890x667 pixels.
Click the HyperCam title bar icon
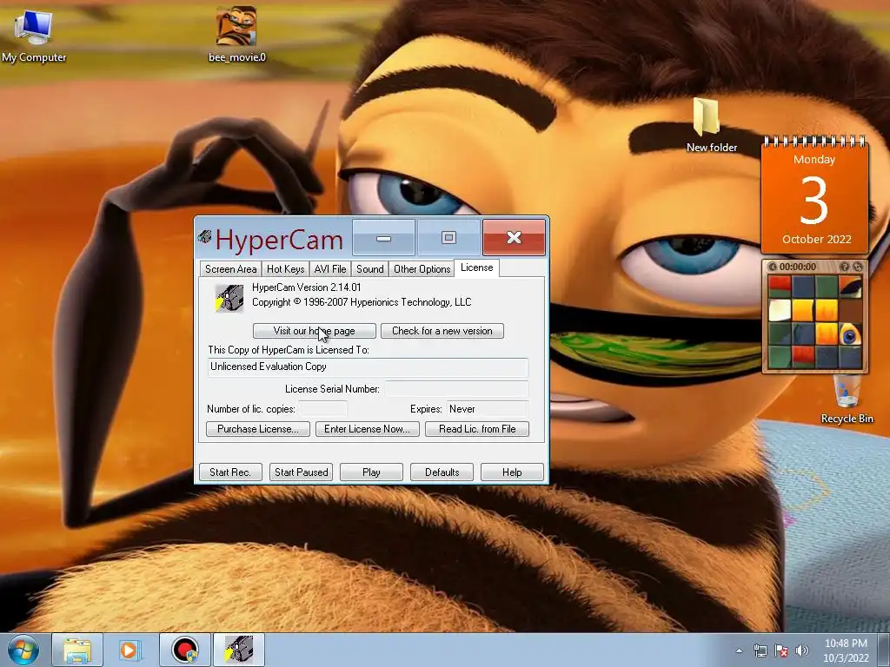[x=205, y=236]
